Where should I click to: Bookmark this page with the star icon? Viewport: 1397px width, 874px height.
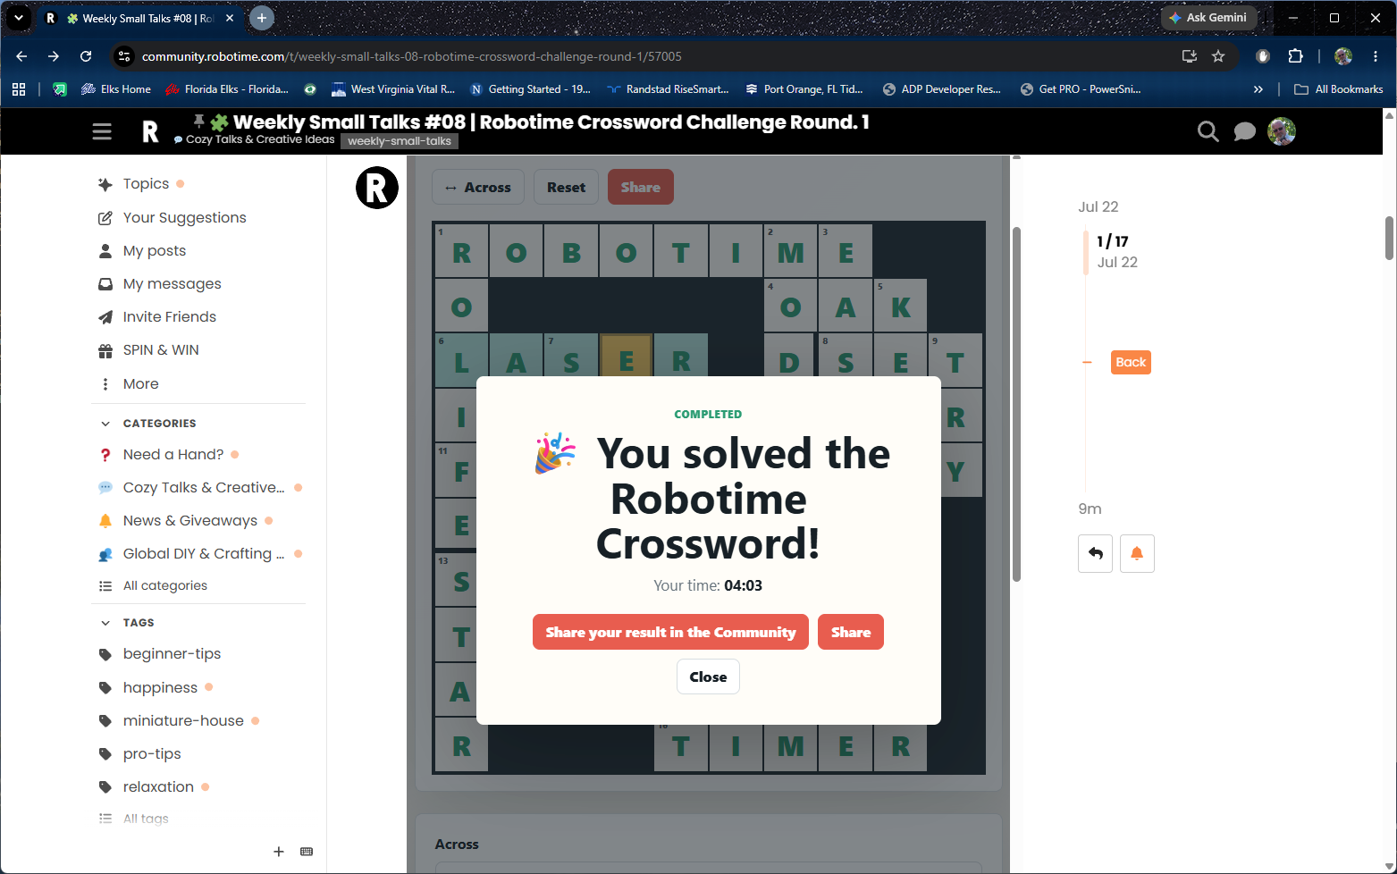coord(1218,56)
